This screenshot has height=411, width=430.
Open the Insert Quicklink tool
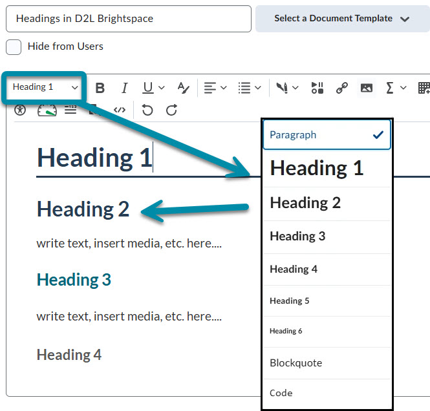(x=317, y=88)
